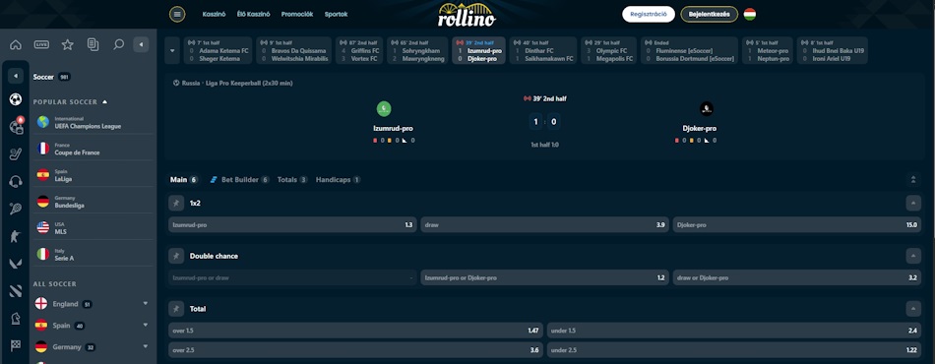The height and width of the screenshot is (364, 935).
Task: Select draw or Djoker-pro at 3.2
Action: [x=796, y=277]
